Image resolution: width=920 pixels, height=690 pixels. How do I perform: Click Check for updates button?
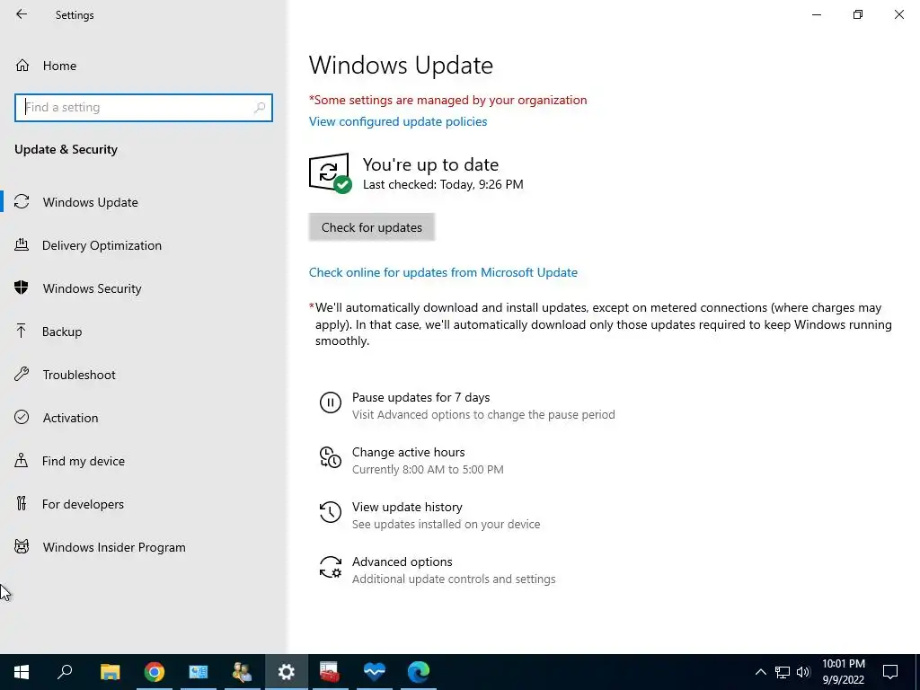(371, 227)
